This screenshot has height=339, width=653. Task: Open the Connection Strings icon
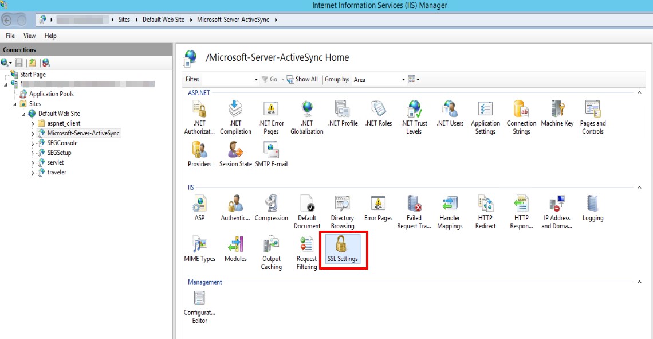521,116
